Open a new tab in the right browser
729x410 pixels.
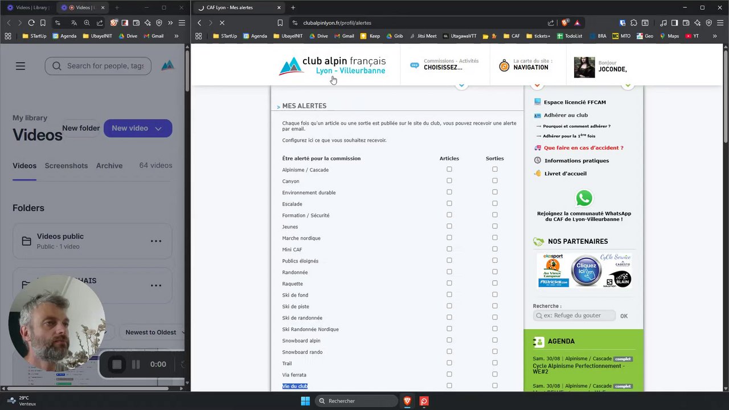click(293, 7)
